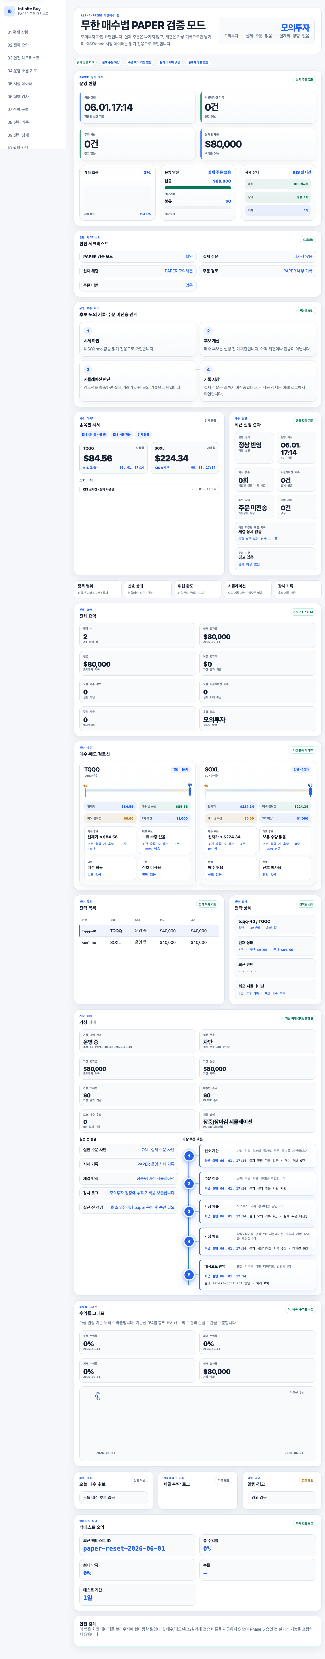Click the 운영 결과 기준 badge
The width and height of the screenshot is (325, 1659).
pos(304,420)
